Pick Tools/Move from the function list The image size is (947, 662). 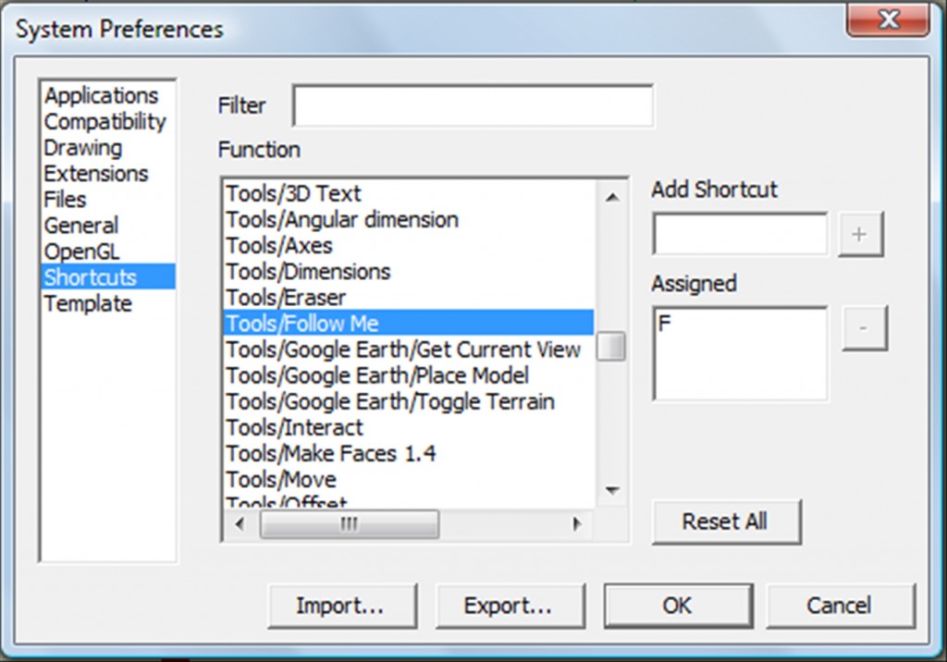(x=281, y=479)
